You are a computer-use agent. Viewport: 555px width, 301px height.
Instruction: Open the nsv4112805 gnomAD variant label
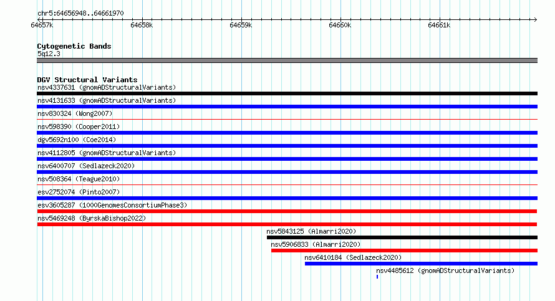tap(107, 153)
